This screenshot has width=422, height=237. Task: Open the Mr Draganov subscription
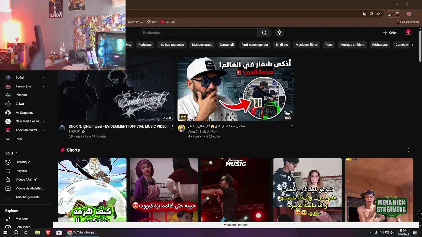pos(25,113)
